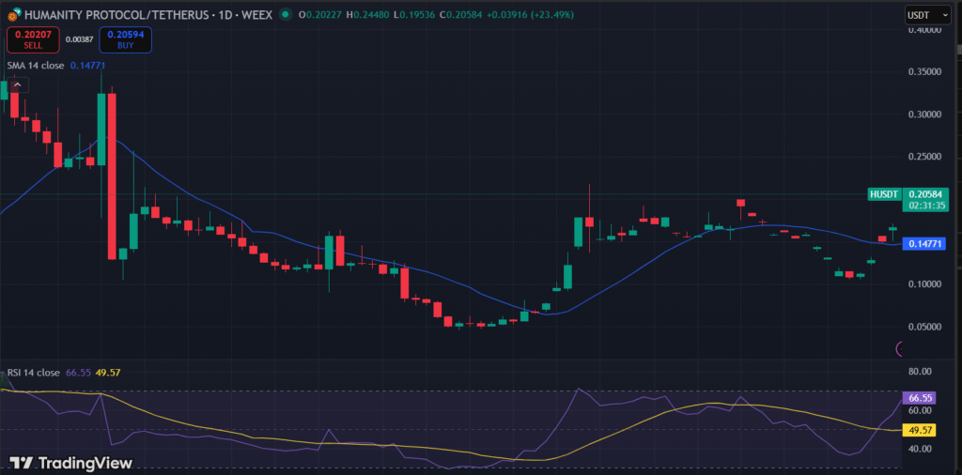This screenshot has height=475, width=962.
Task: Select the SMA 14 close indicator label
Action: (36, 65)
